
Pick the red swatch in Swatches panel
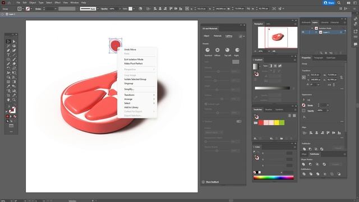click(x=261, y=123)
